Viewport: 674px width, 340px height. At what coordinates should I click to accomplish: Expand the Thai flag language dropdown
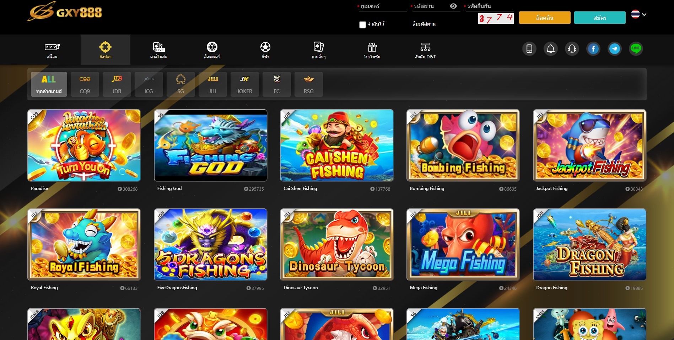[x=639, y=14]
